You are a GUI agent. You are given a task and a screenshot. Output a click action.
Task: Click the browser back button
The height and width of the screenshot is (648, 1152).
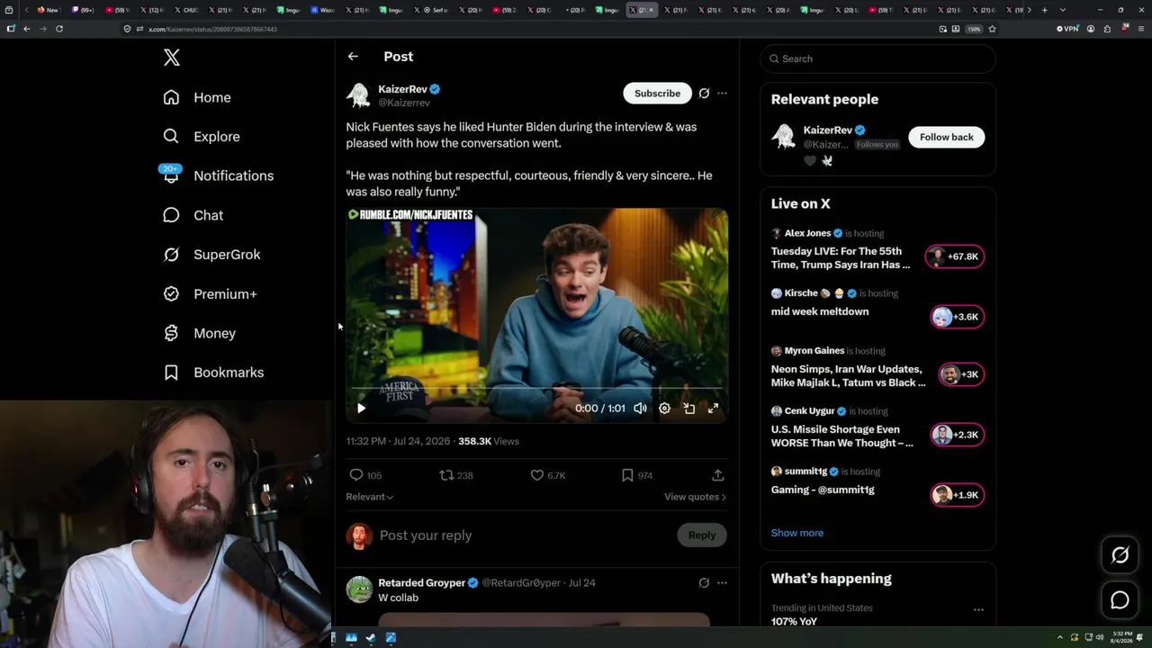tap(27, 29)
